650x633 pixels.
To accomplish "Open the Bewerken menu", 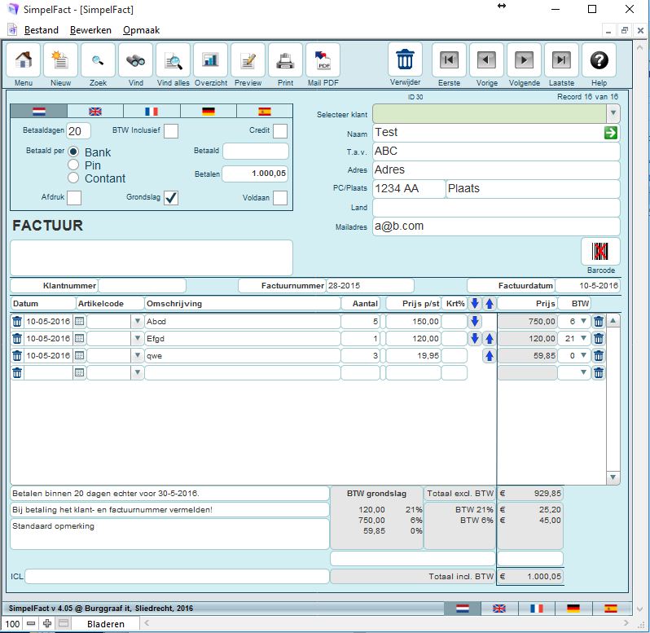I will [x=90, y=30].
